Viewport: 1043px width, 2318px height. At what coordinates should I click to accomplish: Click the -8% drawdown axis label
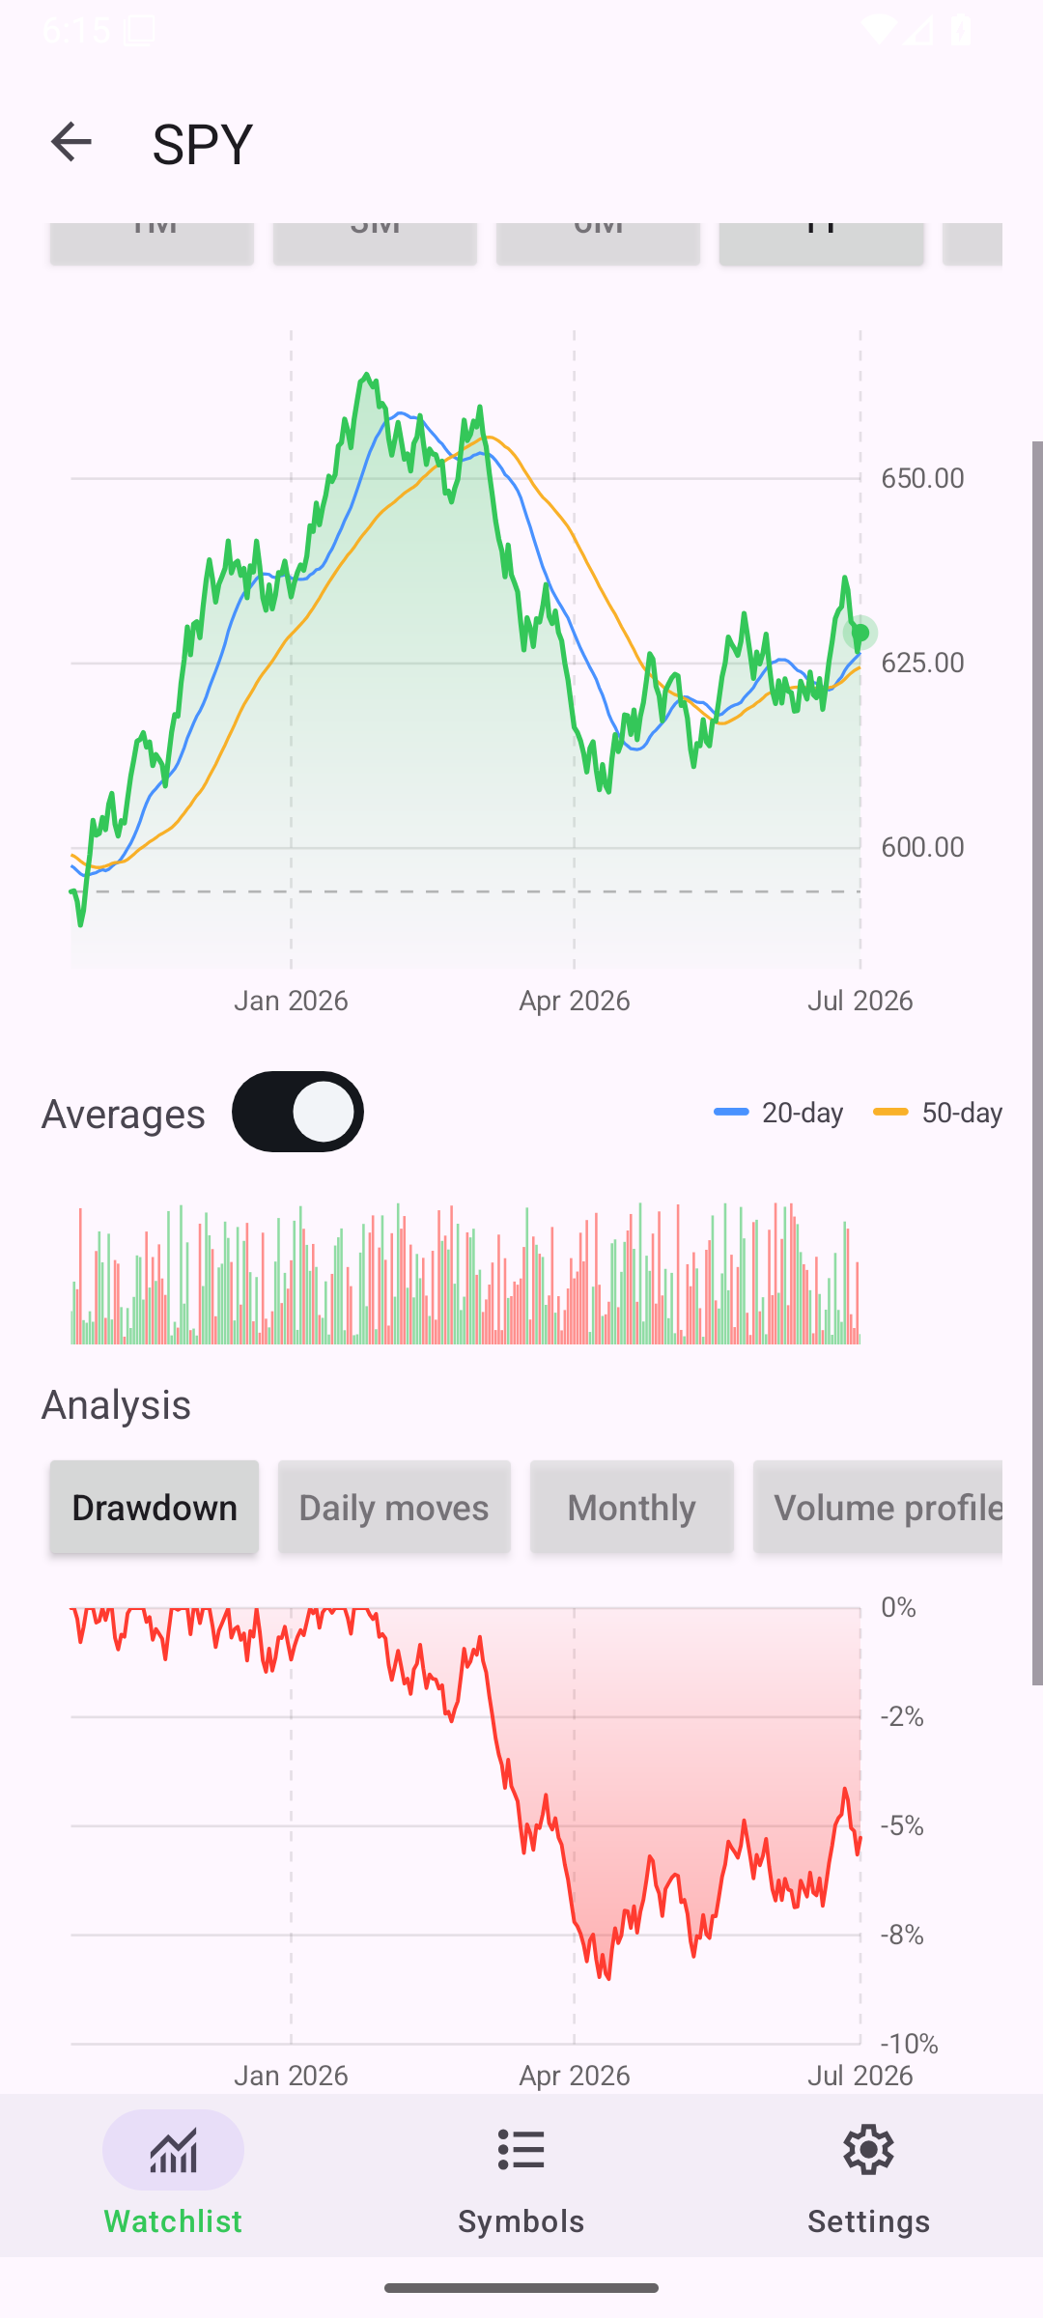902,1935
